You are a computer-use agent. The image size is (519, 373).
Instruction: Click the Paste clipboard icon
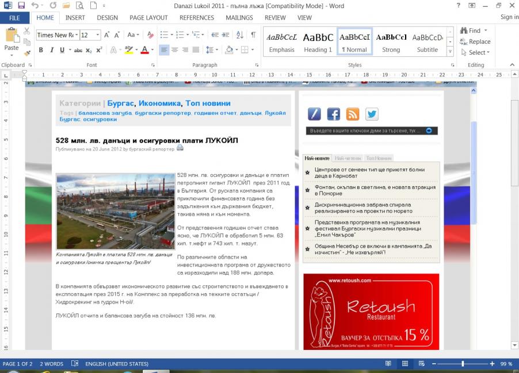12,36
